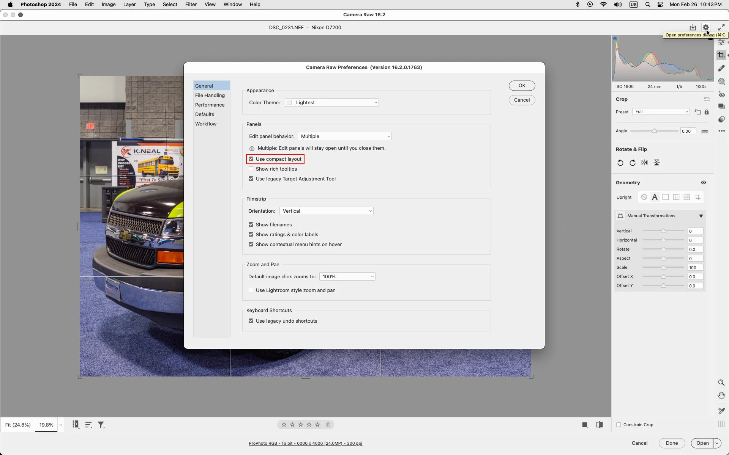Click the ProPhoto RGB workflow options link
This screenshot has width=729, height=455.
[305, 443]
